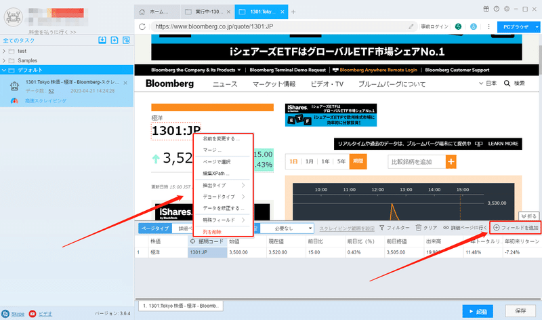
Task: Click the 事前ログイン button
Action: click(x=434, y=26)
